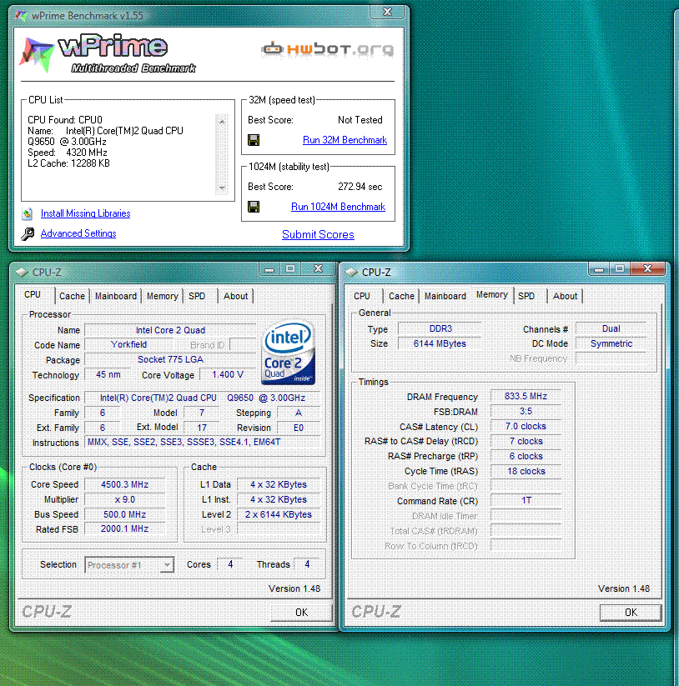Click the FSB:DRAM ratio value 3:5
The width and height of the screenshot is (679, 686).
click(526, 411)
